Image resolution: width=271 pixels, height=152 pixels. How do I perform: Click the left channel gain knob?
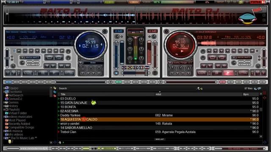(117, 37)
